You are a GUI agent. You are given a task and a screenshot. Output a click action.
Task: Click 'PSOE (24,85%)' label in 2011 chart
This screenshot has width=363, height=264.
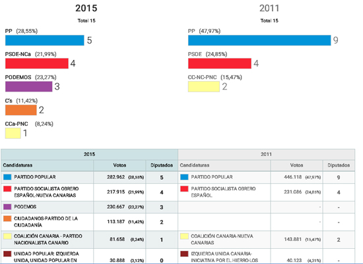(x=207, y=54)
